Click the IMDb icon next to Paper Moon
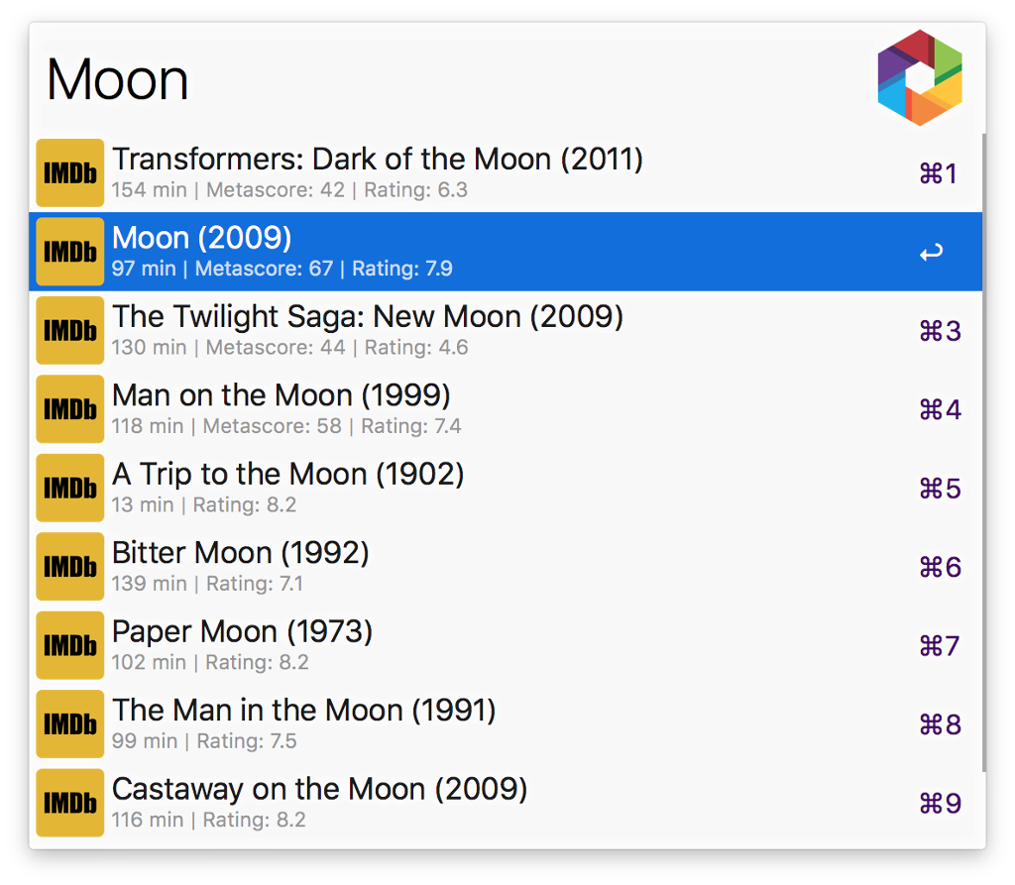Screen dimensions: 1015x885 pos(70,645)
